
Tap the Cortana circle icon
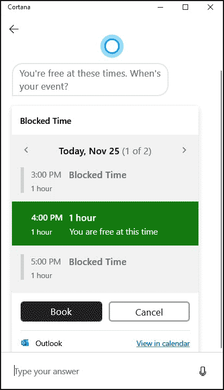112,46
